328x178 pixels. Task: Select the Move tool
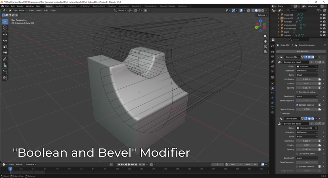click(x=5, y=34)
